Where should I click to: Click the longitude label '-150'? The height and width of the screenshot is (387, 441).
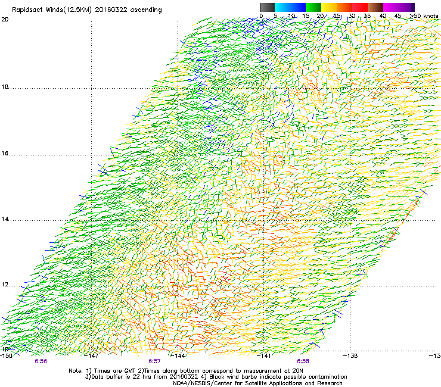pyautogui.click(x=6, y=356)
